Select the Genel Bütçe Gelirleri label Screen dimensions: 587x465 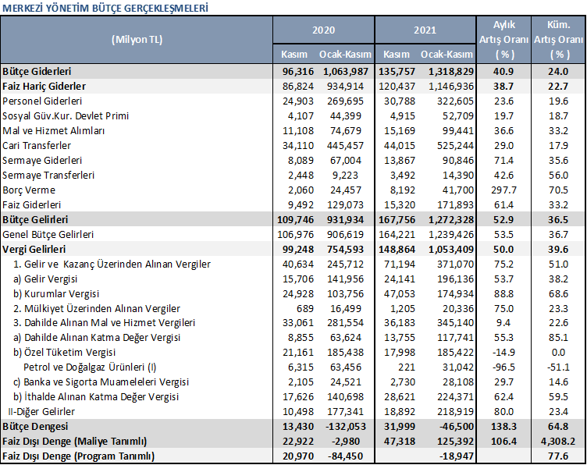pos(48,235)
